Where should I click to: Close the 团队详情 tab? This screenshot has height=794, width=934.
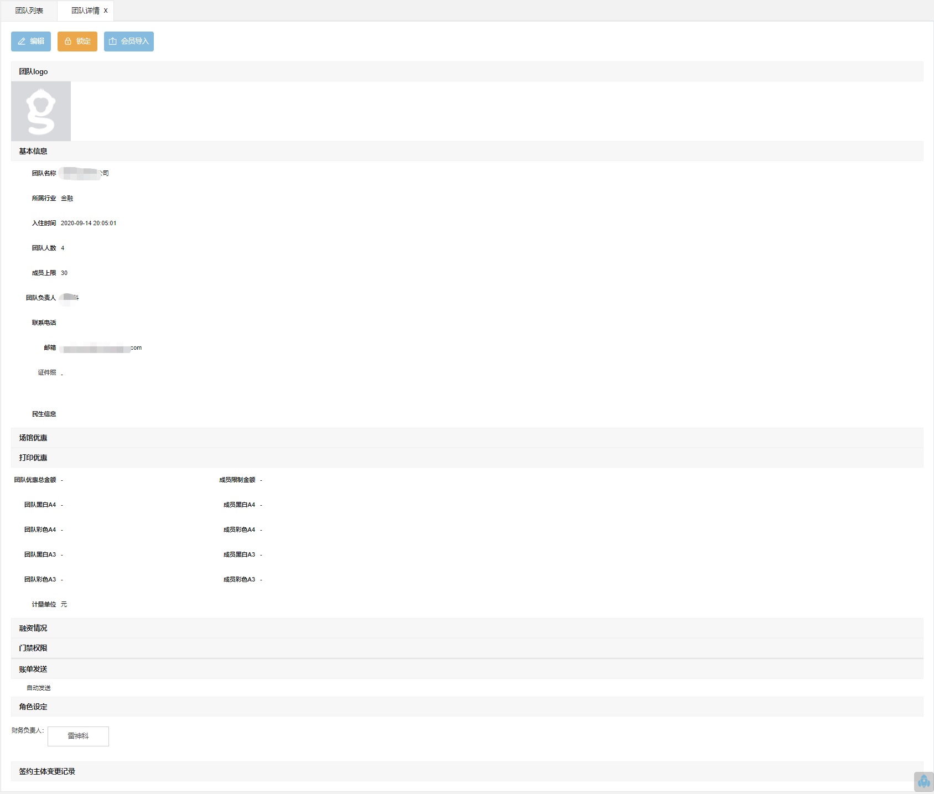(106, 11)
